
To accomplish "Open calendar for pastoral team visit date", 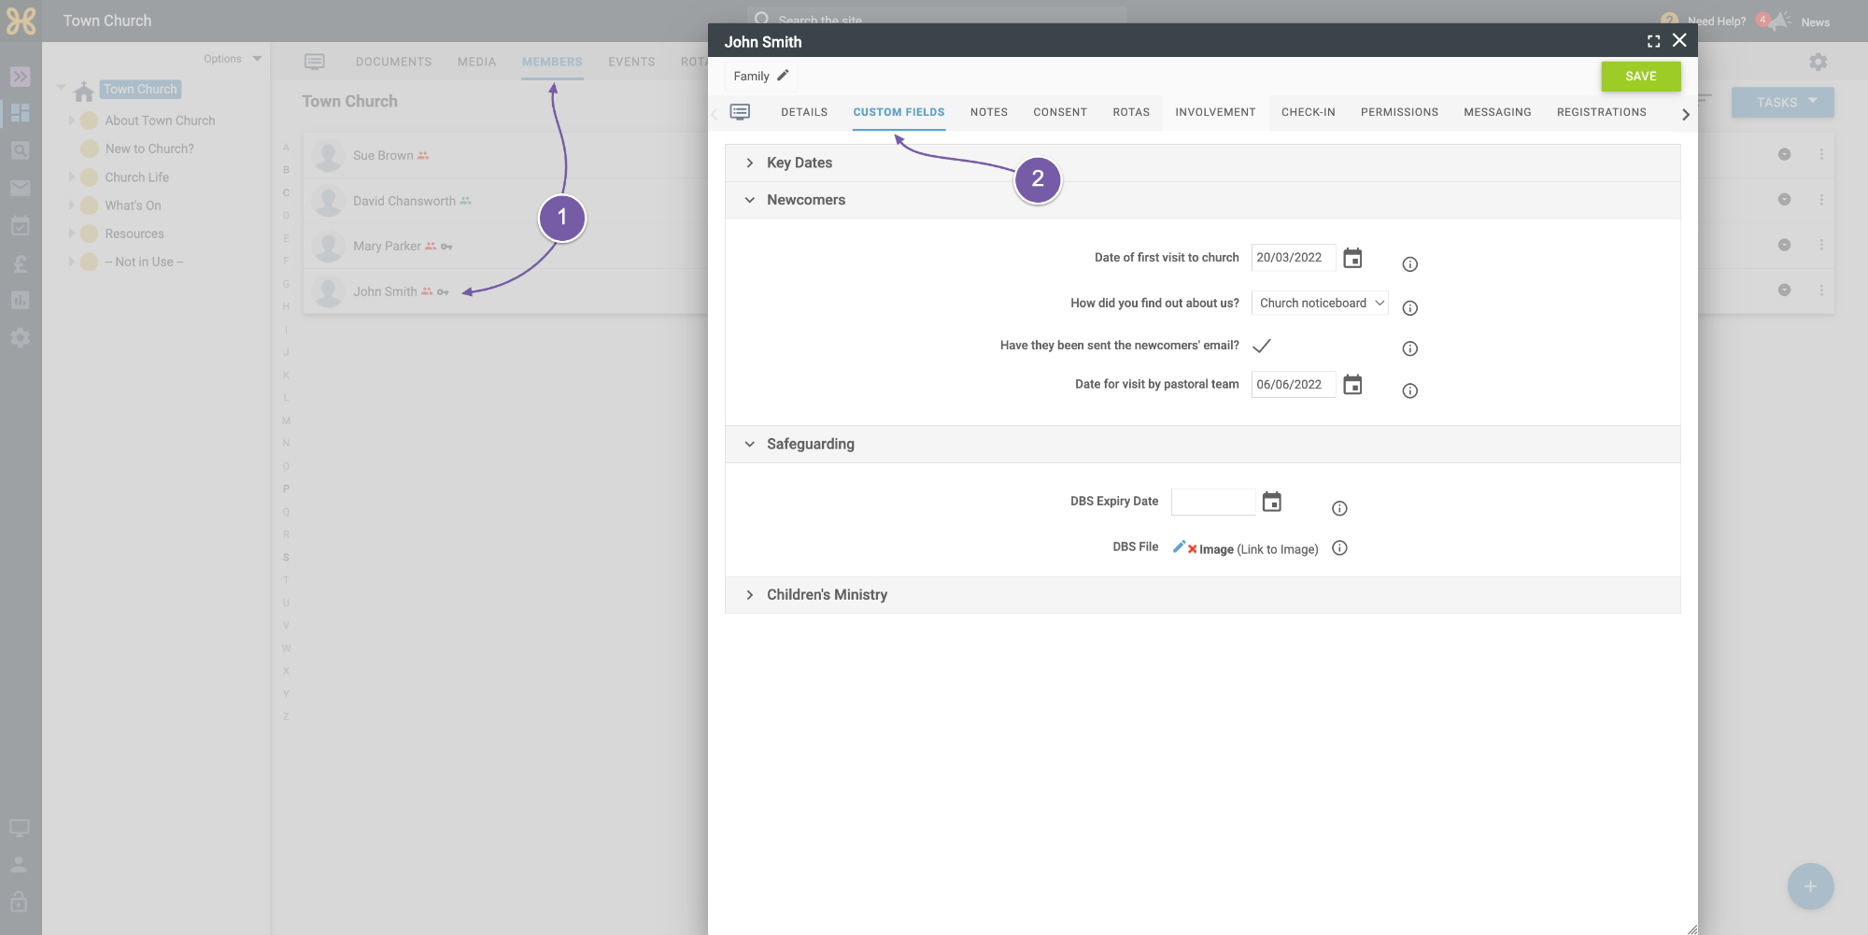I will (x=1352, y=385).
